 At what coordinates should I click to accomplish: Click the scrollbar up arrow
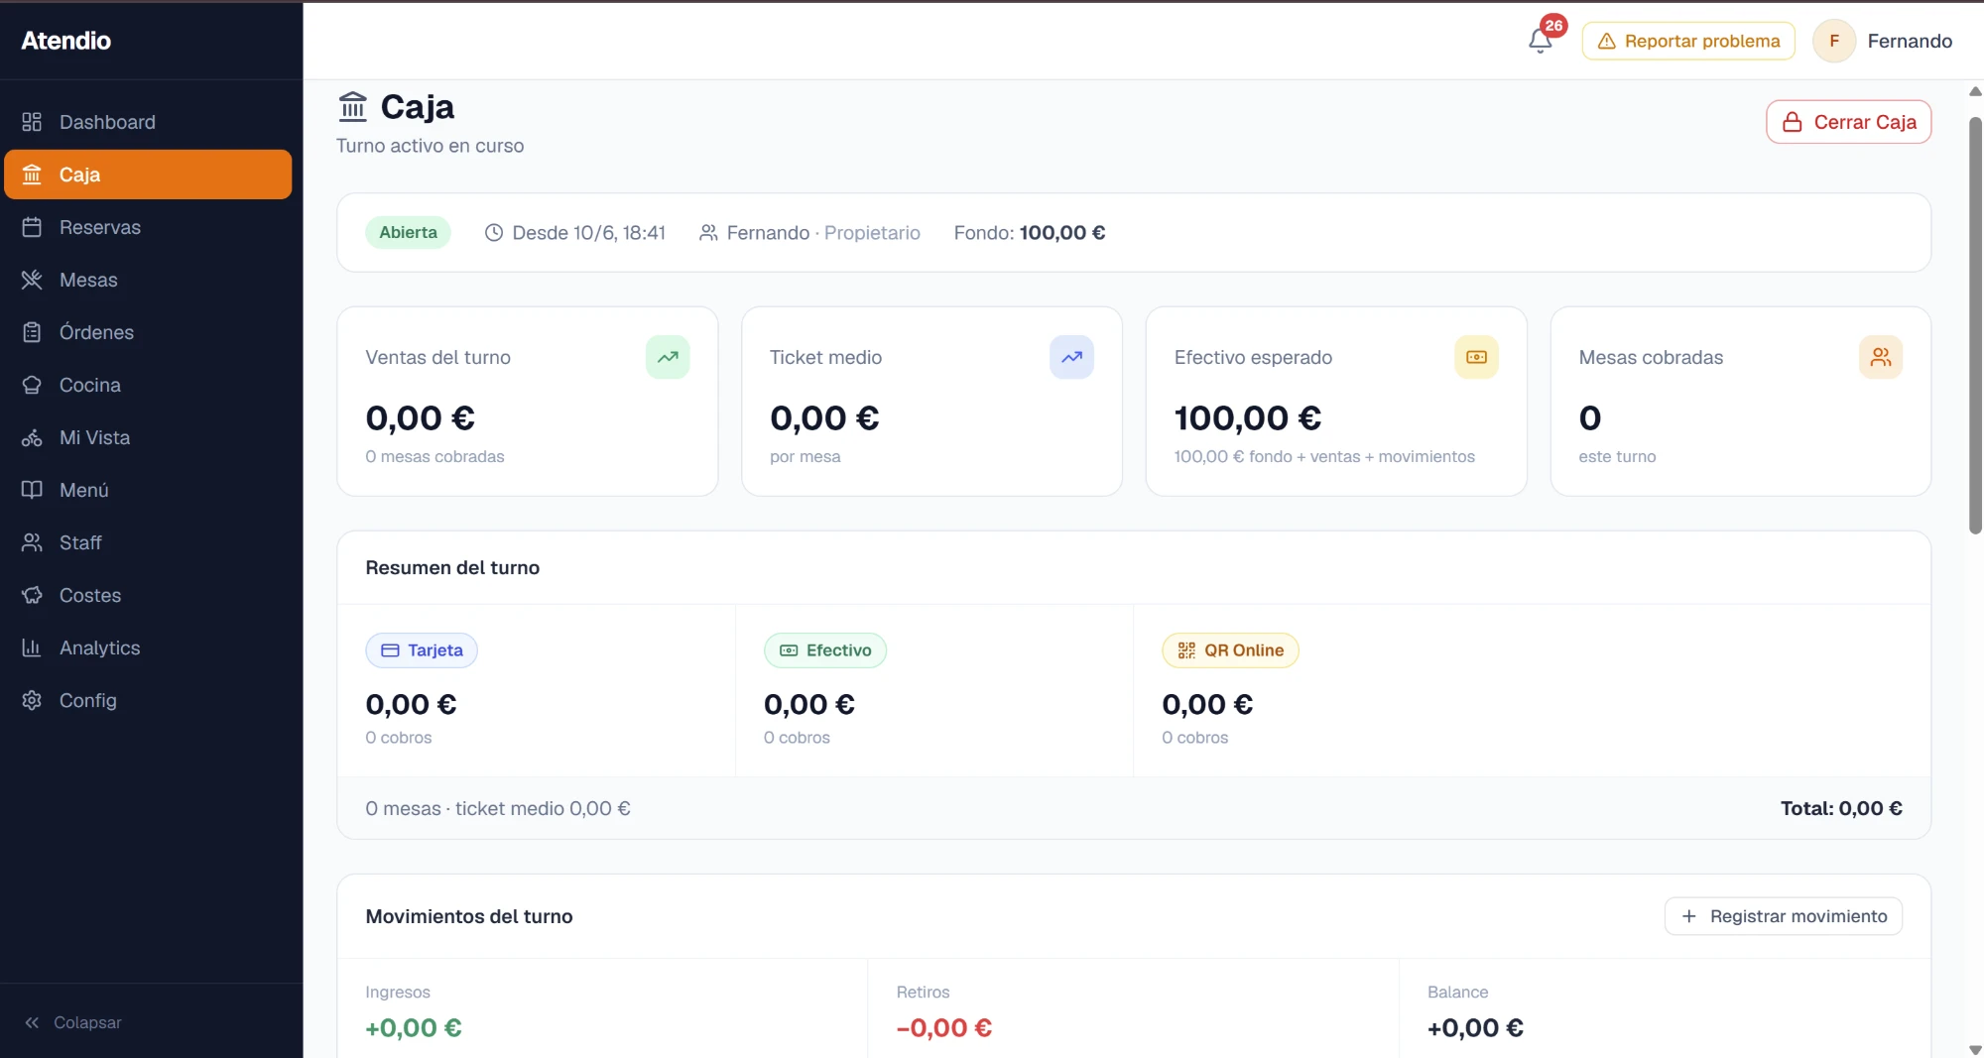point(1975,91)
